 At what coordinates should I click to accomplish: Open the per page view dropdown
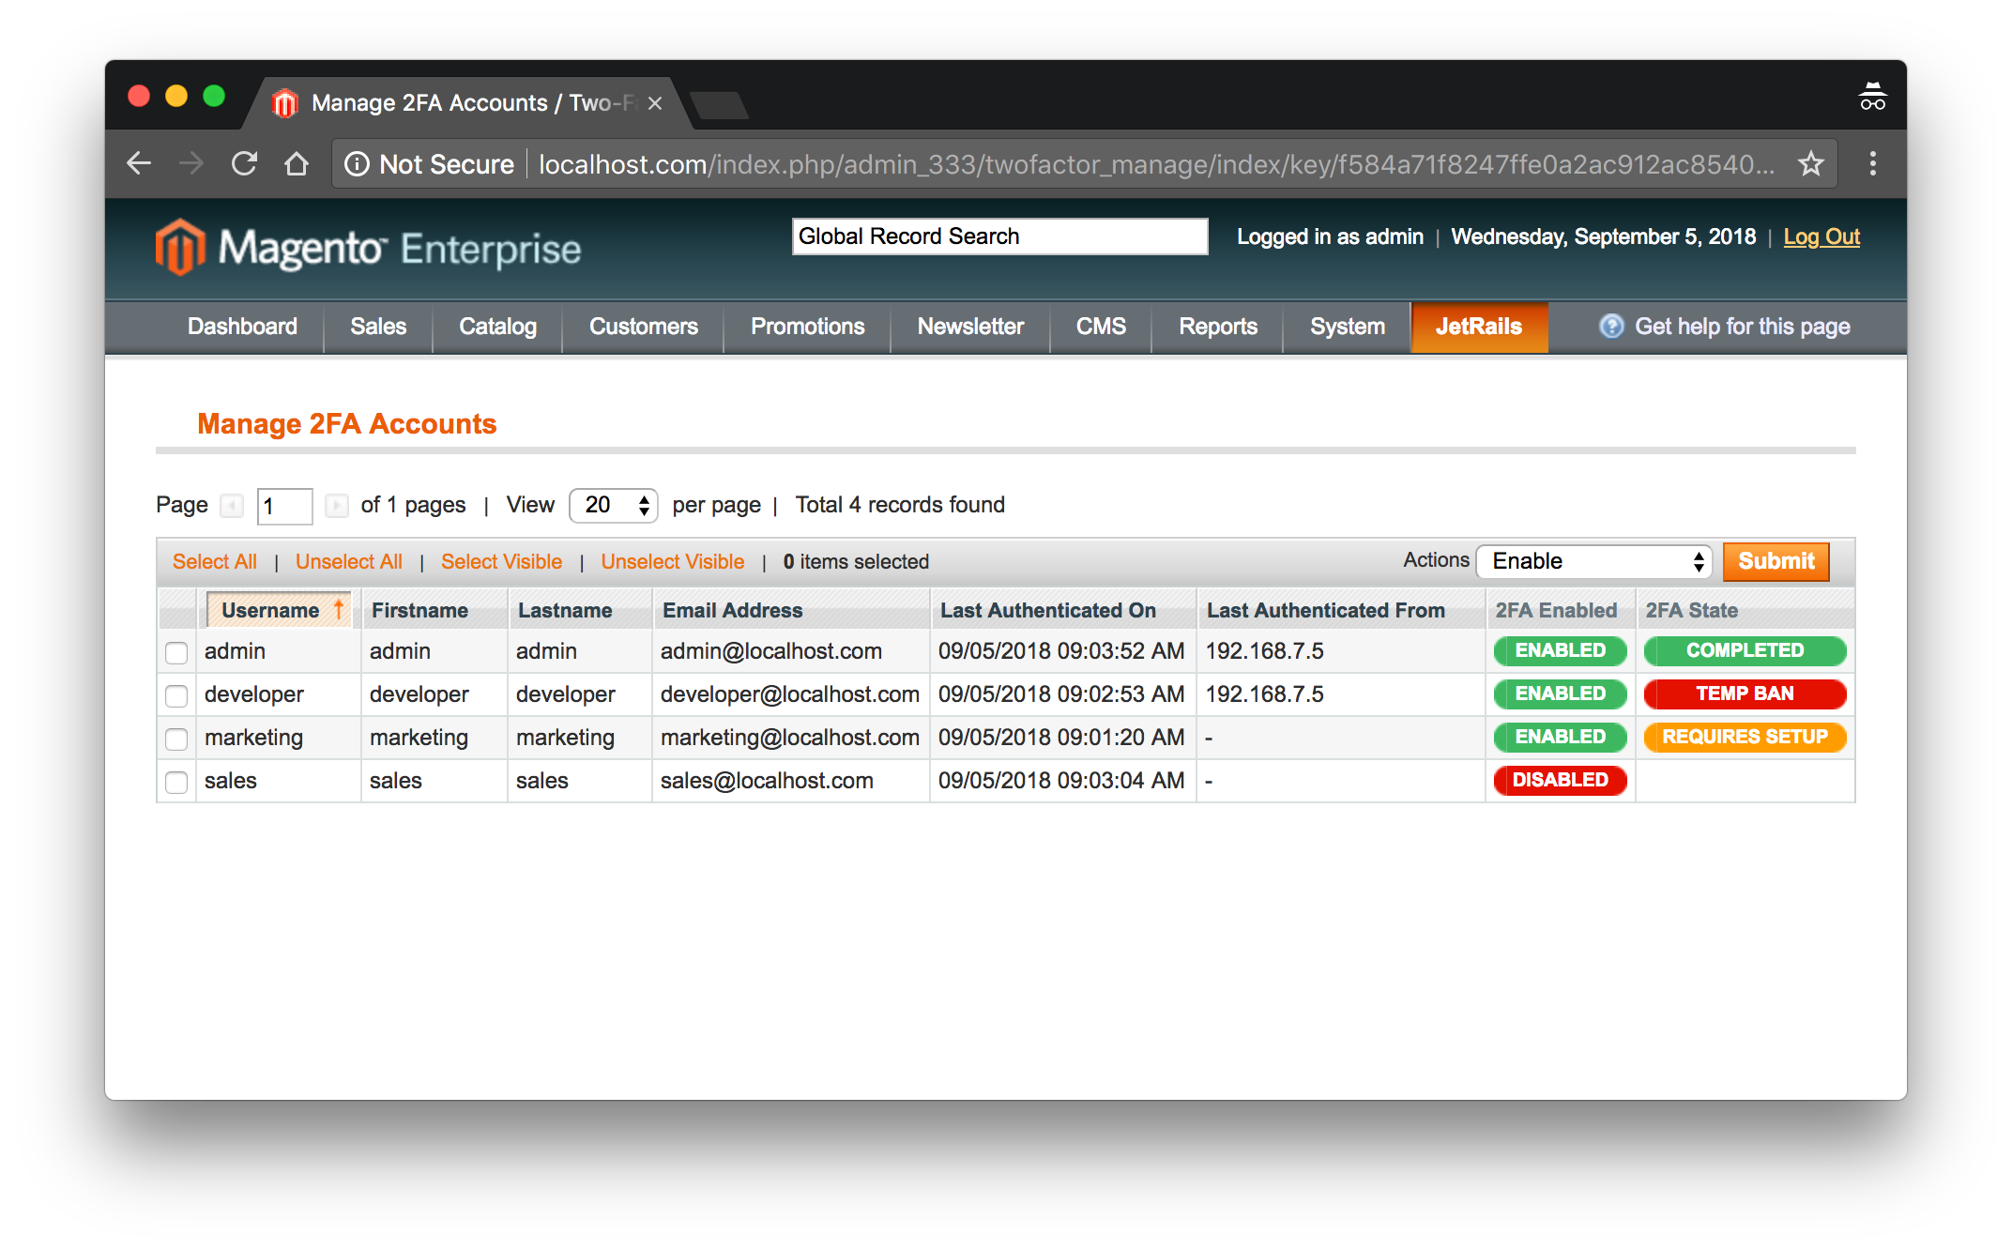614,506
